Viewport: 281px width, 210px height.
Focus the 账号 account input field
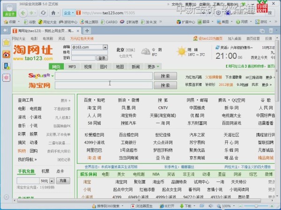click(89, 52)
